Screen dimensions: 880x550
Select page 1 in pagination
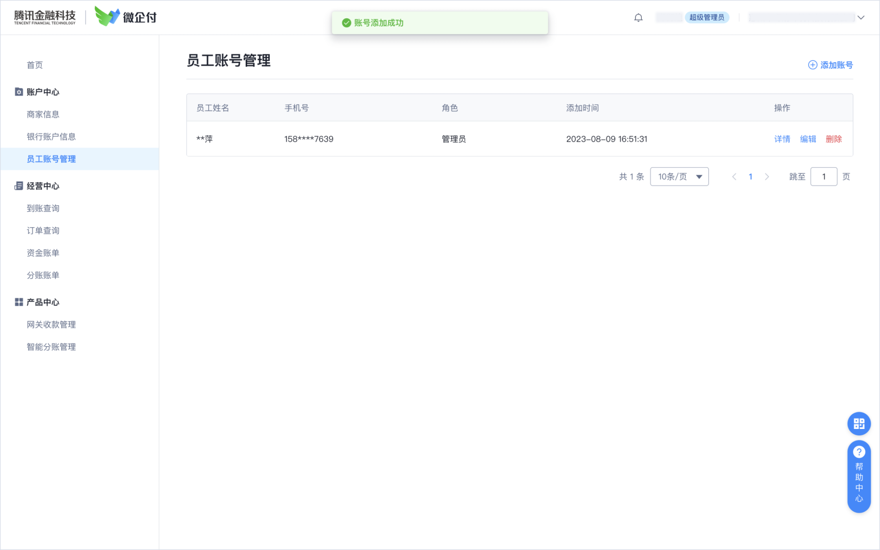pyautogui.click(x=751, y=177)
